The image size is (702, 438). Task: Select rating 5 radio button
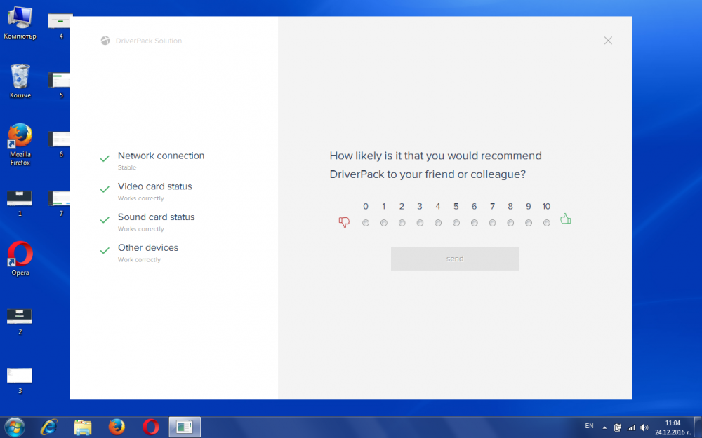click(456, 223)
